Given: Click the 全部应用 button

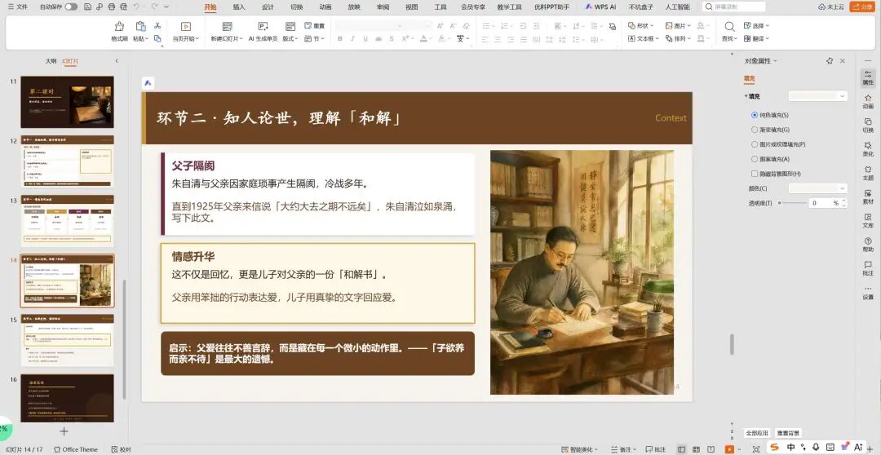Looking at the screenshot, I should point(756,433).
